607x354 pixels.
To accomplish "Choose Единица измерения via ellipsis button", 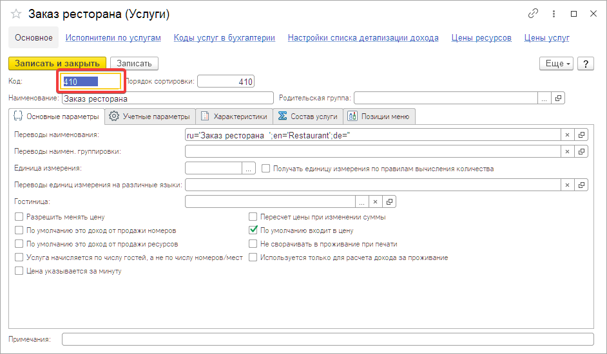I will pos(249,169).
